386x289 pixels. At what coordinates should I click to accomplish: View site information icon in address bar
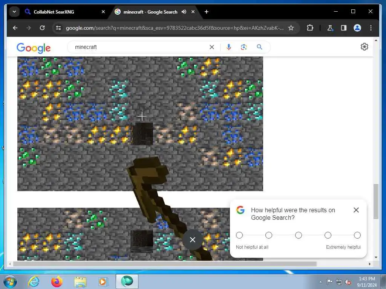point(58,28)
